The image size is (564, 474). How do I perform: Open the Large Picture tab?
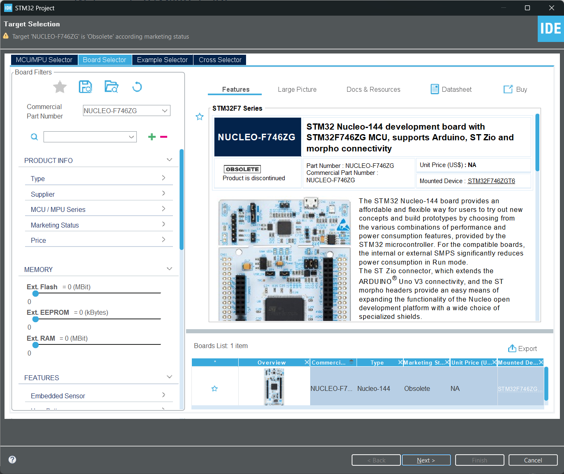point(297,89)
